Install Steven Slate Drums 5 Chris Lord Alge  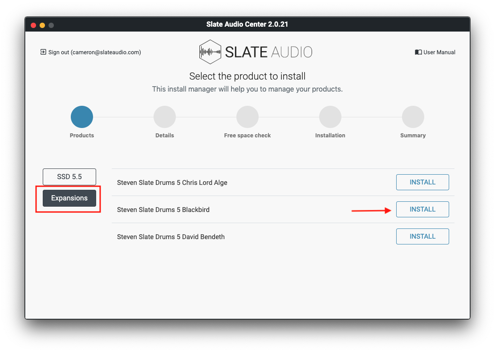(x=422, y=182)
